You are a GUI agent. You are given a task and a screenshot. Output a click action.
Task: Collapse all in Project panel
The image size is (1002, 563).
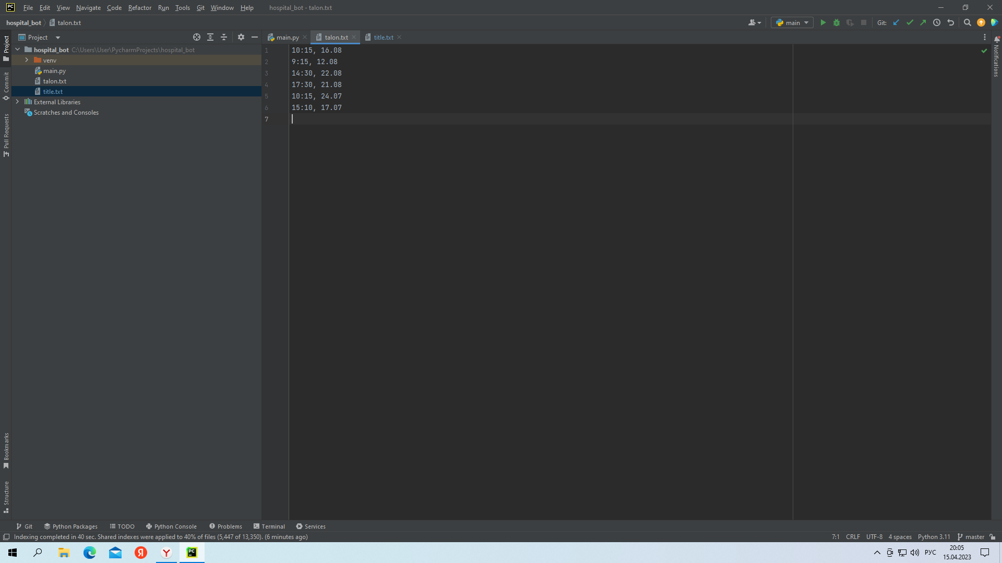(x=224, y=37)
